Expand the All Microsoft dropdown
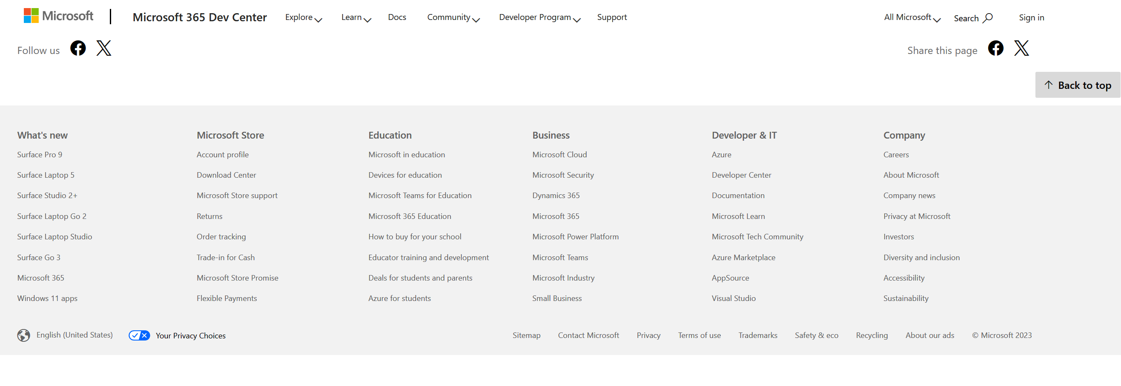 [x=912, y=17]
